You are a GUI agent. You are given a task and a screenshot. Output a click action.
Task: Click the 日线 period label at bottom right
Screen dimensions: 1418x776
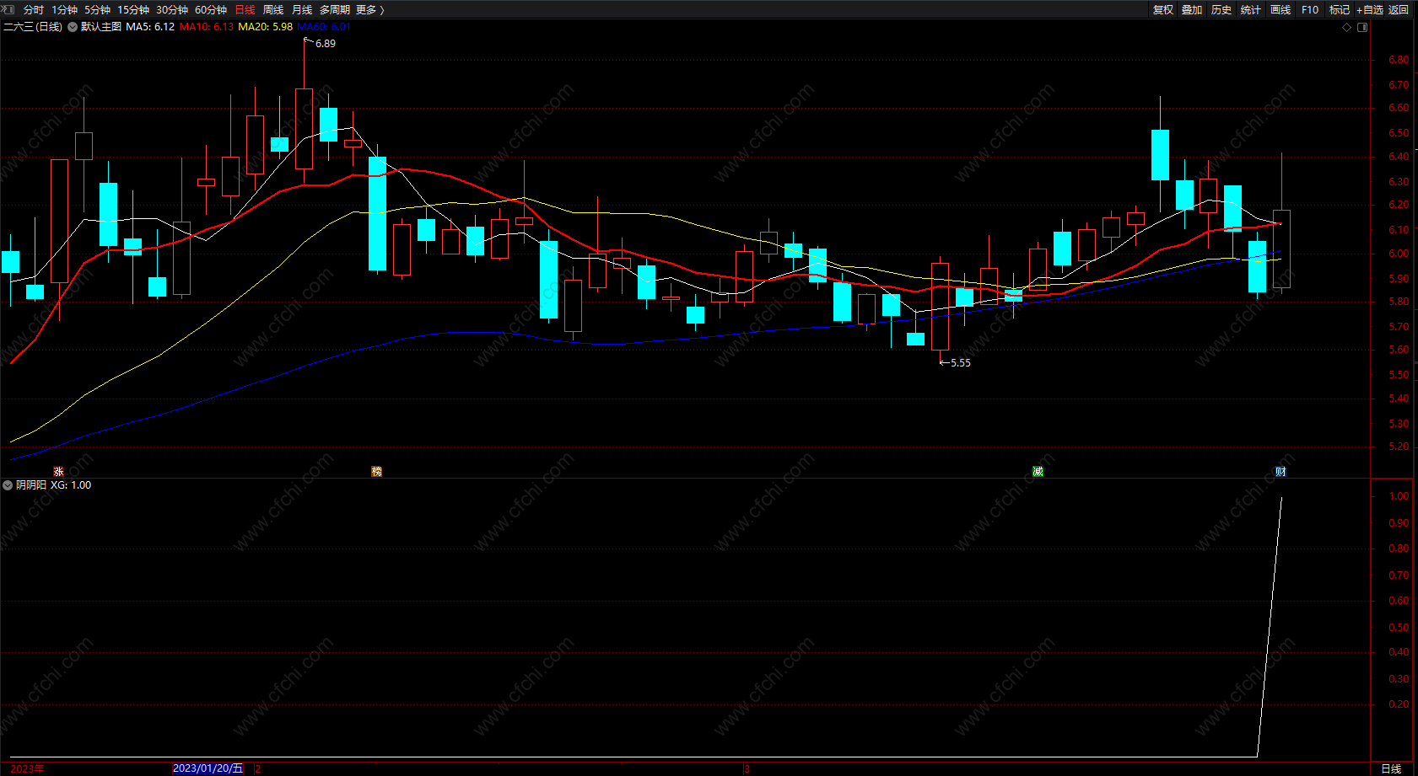click(x=1391, y=768)
